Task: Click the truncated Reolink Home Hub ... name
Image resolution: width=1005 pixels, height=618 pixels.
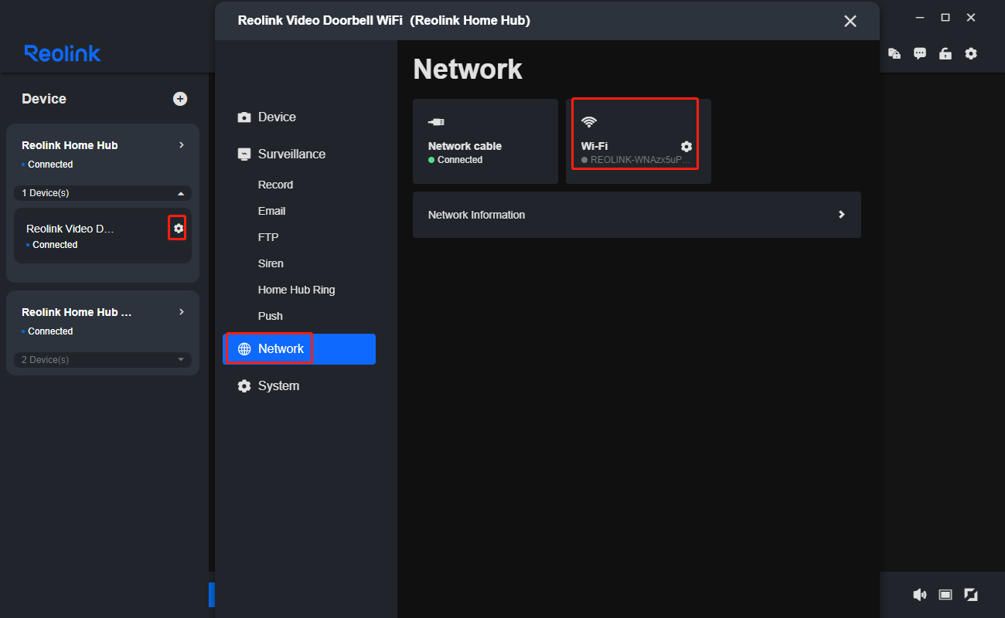Action: (77, 312)
